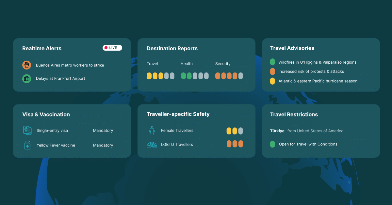Click Mandatory next to Single-entry visa
This screenshot has height=205, width=392.
[x=103, y=130]
